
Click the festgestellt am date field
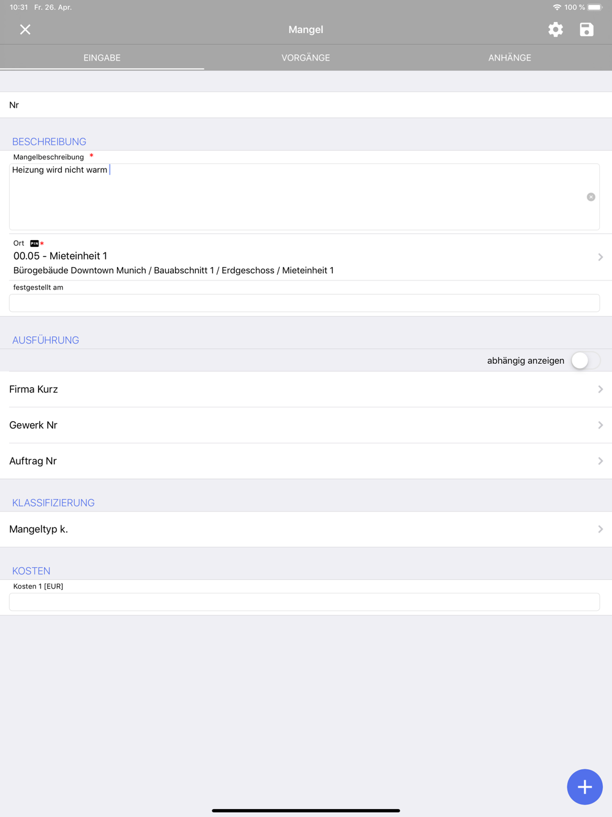click(x=304, y=303)
